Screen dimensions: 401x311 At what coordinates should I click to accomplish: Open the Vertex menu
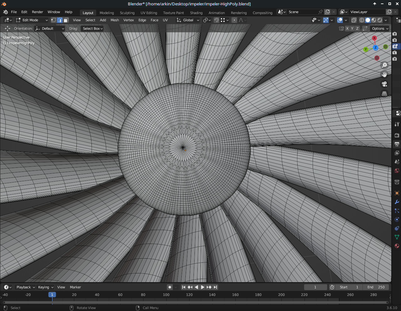point(128,20)
